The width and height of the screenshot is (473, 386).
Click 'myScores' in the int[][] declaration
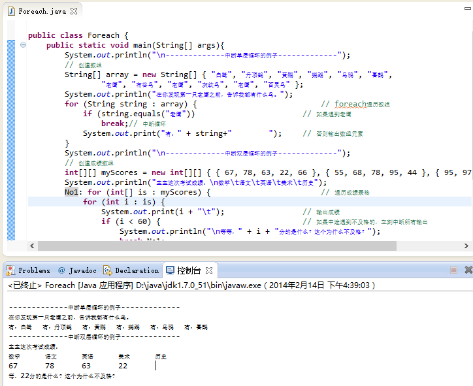pyautogui.click(x=119, y=173)
